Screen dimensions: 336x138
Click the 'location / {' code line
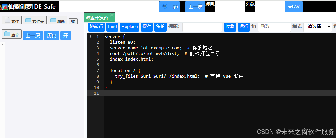(125, 70)
